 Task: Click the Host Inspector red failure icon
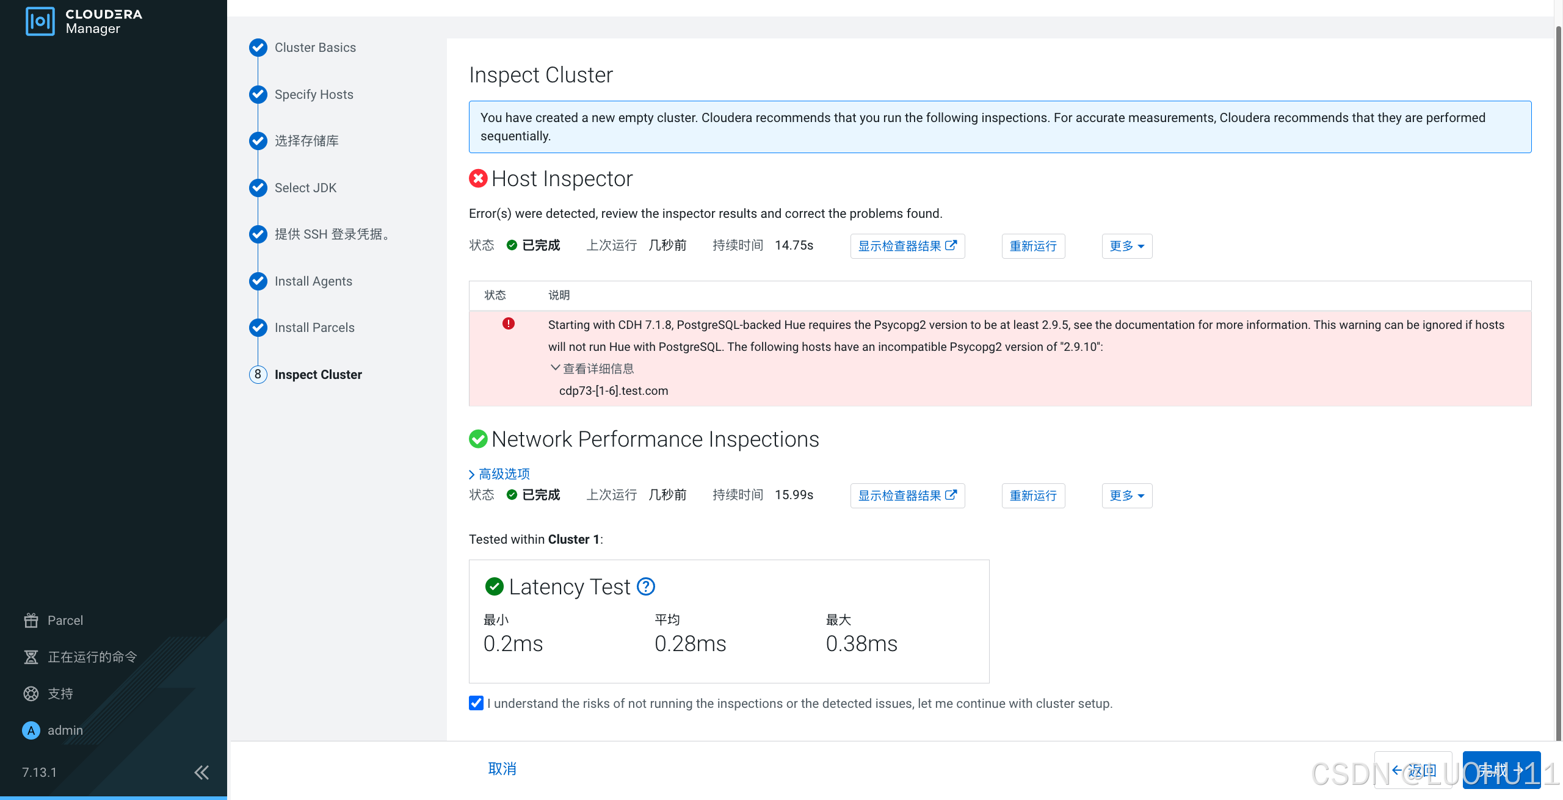click(478, 179)
